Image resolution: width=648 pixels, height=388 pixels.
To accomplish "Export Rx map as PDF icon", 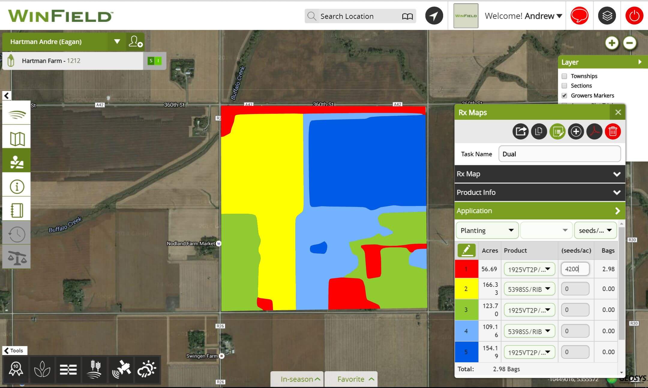I will pos(594,131).
